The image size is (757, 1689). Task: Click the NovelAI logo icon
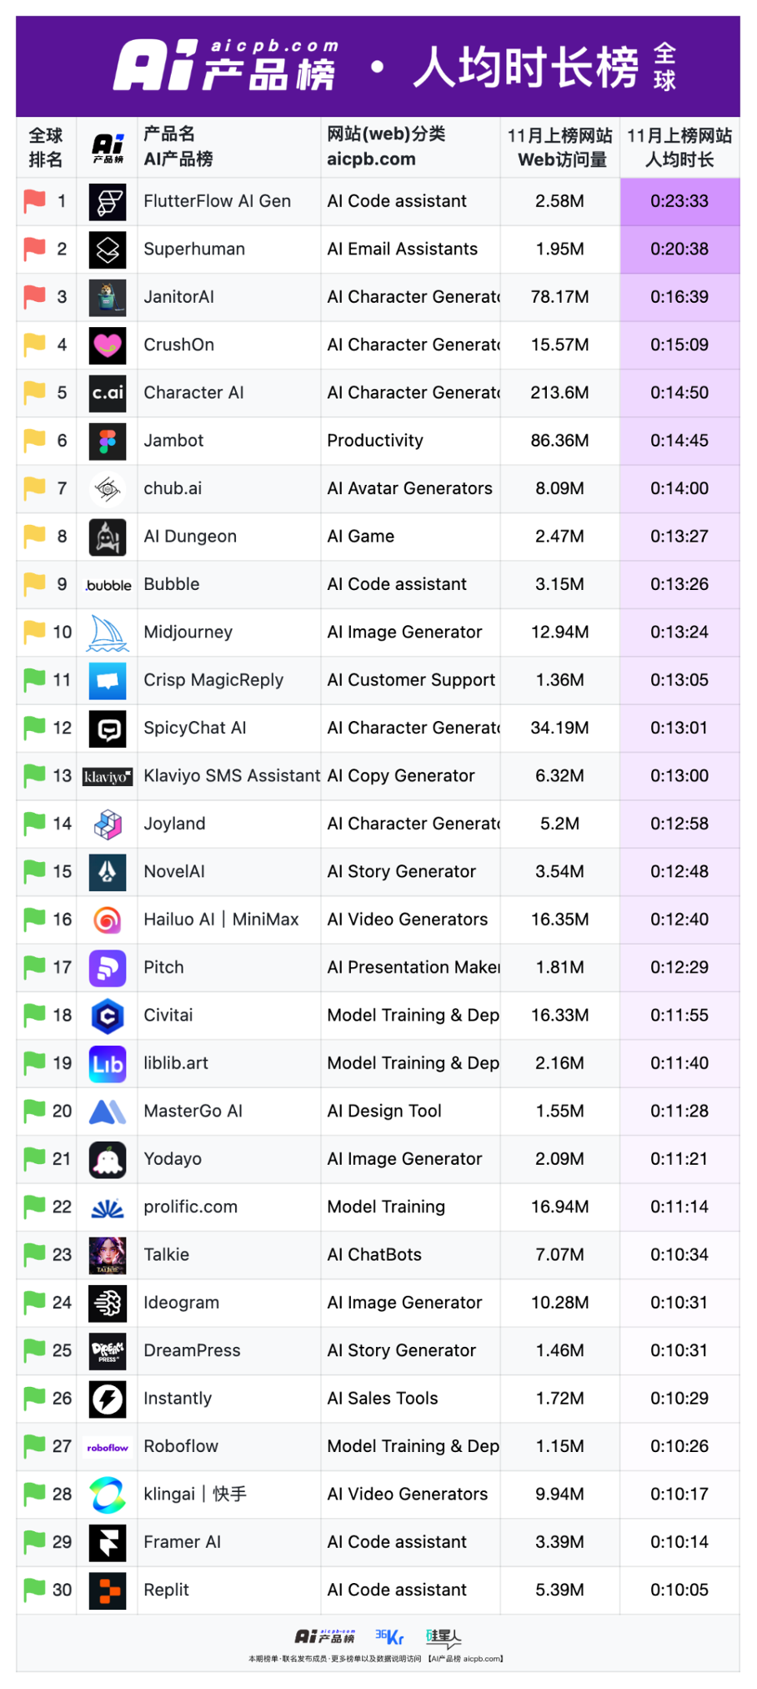(108, 872)
